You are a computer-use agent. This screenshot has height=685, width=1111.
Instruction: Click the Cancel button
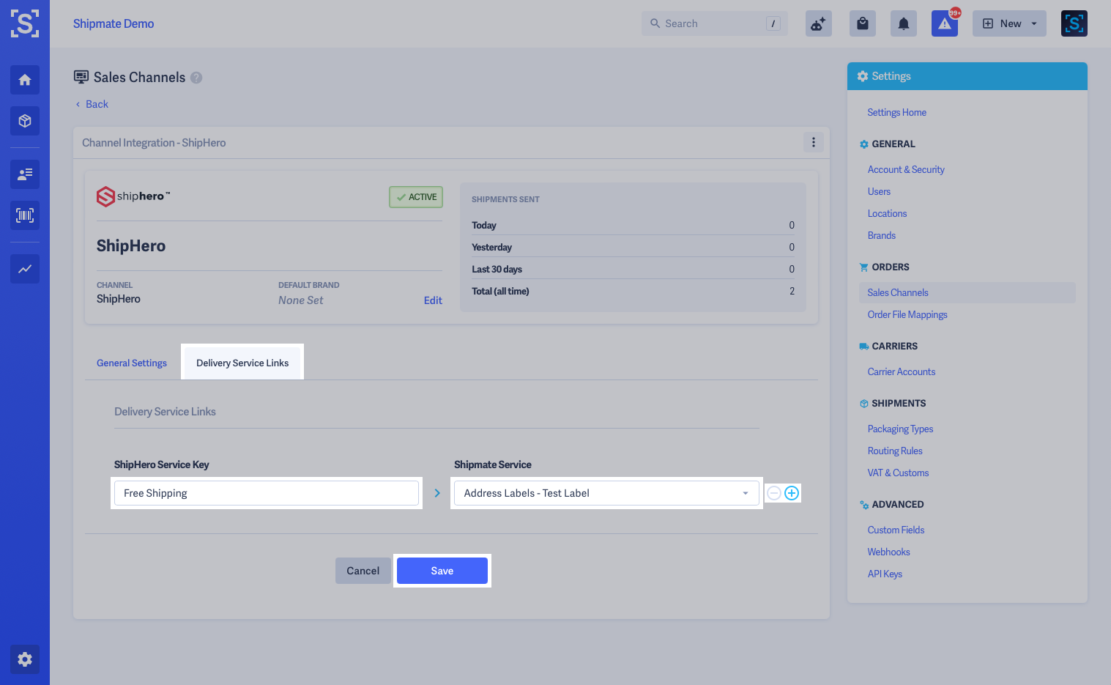[363, 571]
